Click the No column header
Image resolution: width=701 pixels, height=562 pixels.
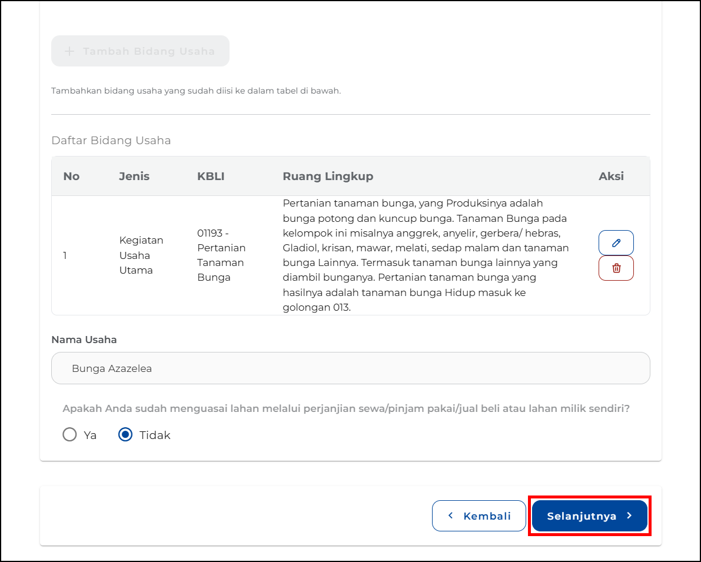71,177
